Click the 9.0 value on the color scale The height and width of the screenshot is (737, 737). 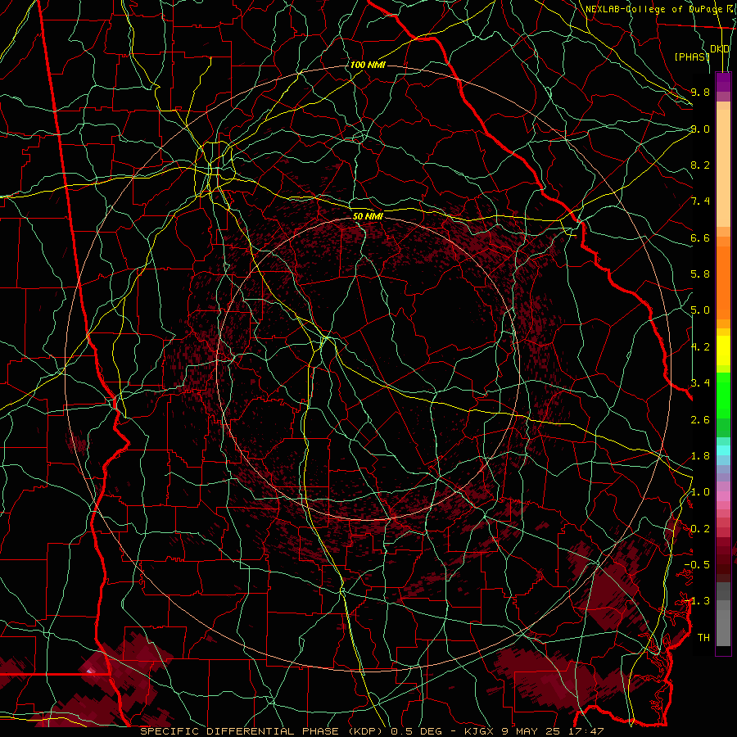(700, 129)
